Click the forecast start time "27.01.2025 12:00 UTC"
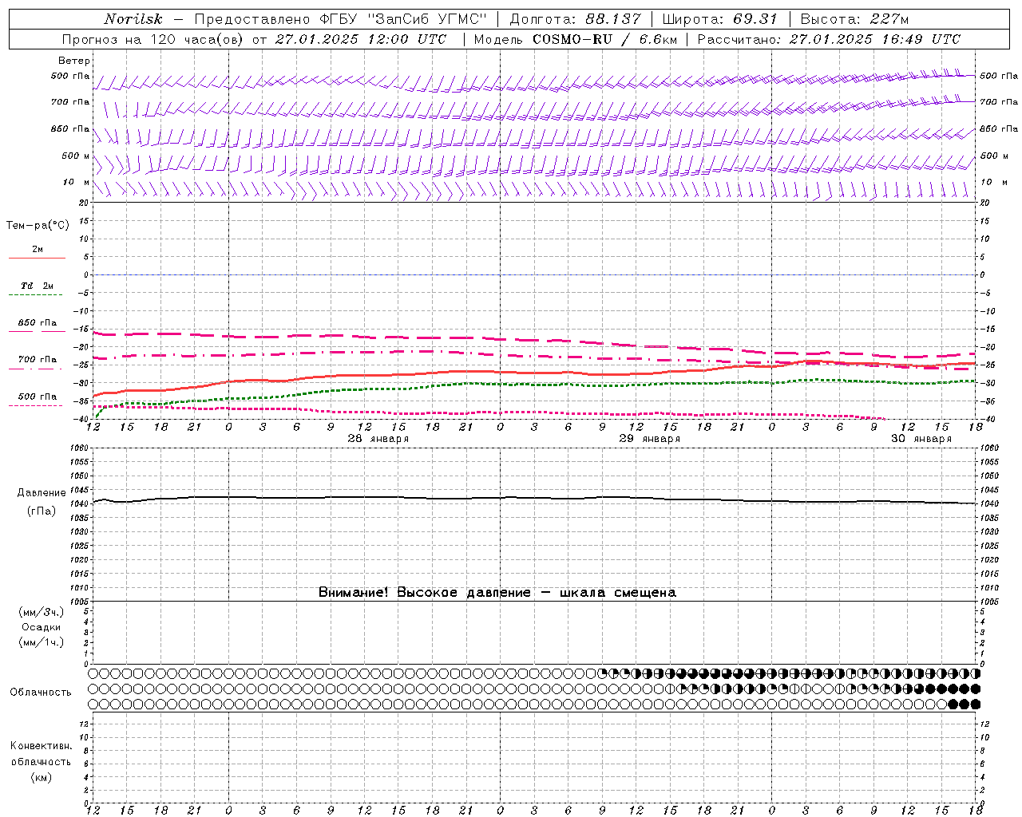Screen dimensions: 1022x817 click(360, 39)
